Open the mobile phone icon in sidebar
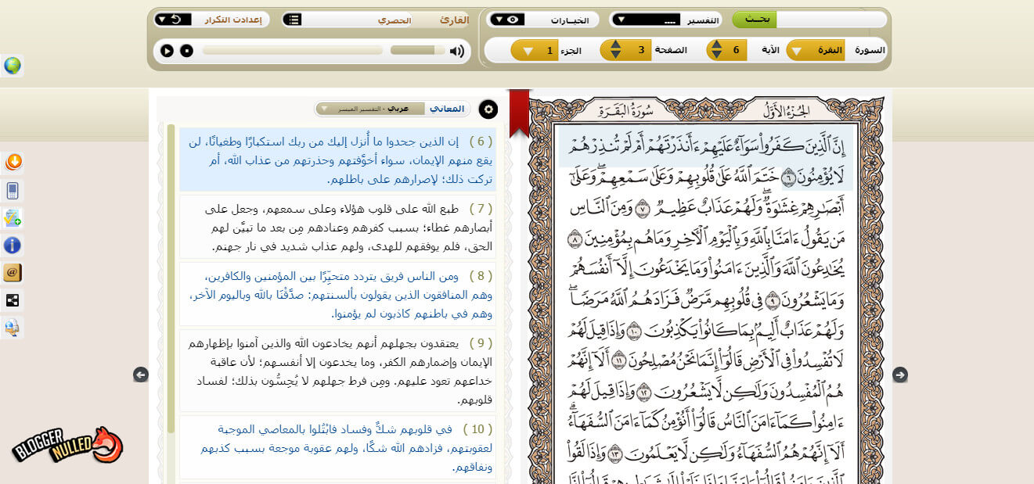The height and width of the screenshot is (484, 1034). (x=13, y=191)
